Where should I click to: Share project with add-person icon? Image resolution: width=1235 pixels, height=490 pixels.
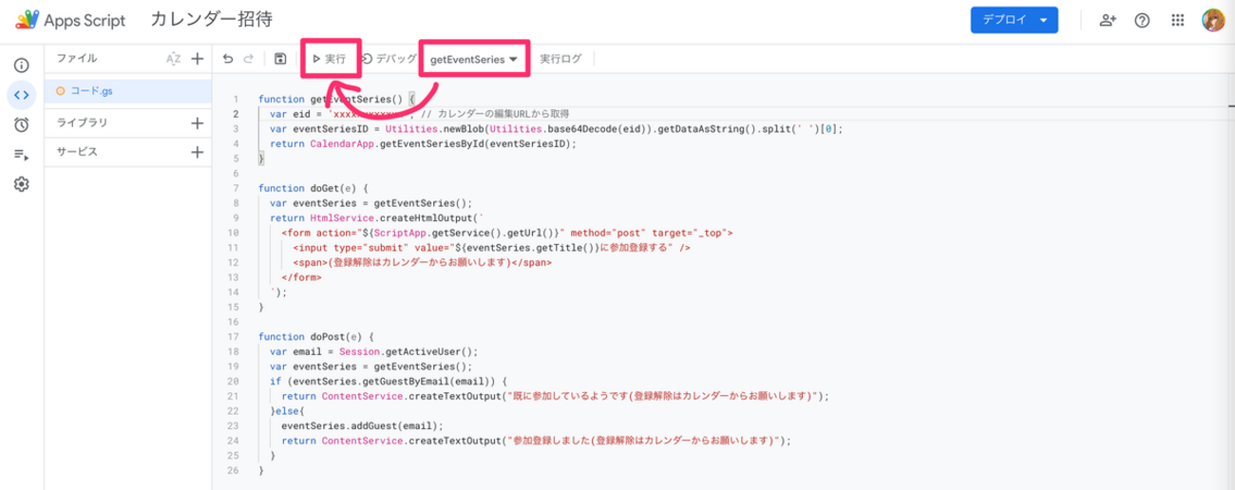pyautogui.click(x=1108, y=20)
